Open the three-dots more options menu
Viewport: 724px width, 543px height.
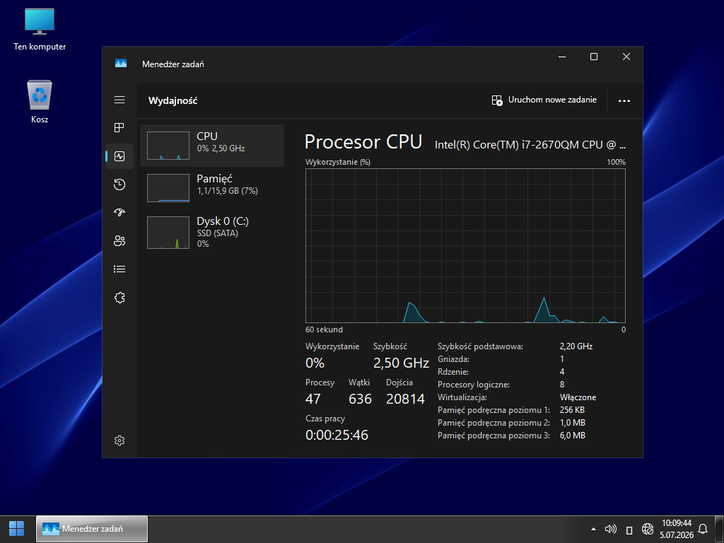tap(624, 100)
